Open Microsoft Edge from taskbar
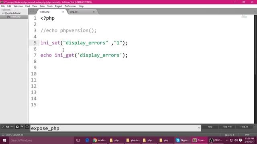This screenshot has width=257, height=144. pyautogui.click(x=87, y=140)
